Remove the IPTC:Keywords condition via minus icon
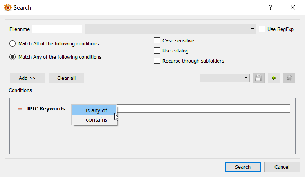Image resolution: width=305 pixels, height=177 pixels. (20, 109)
